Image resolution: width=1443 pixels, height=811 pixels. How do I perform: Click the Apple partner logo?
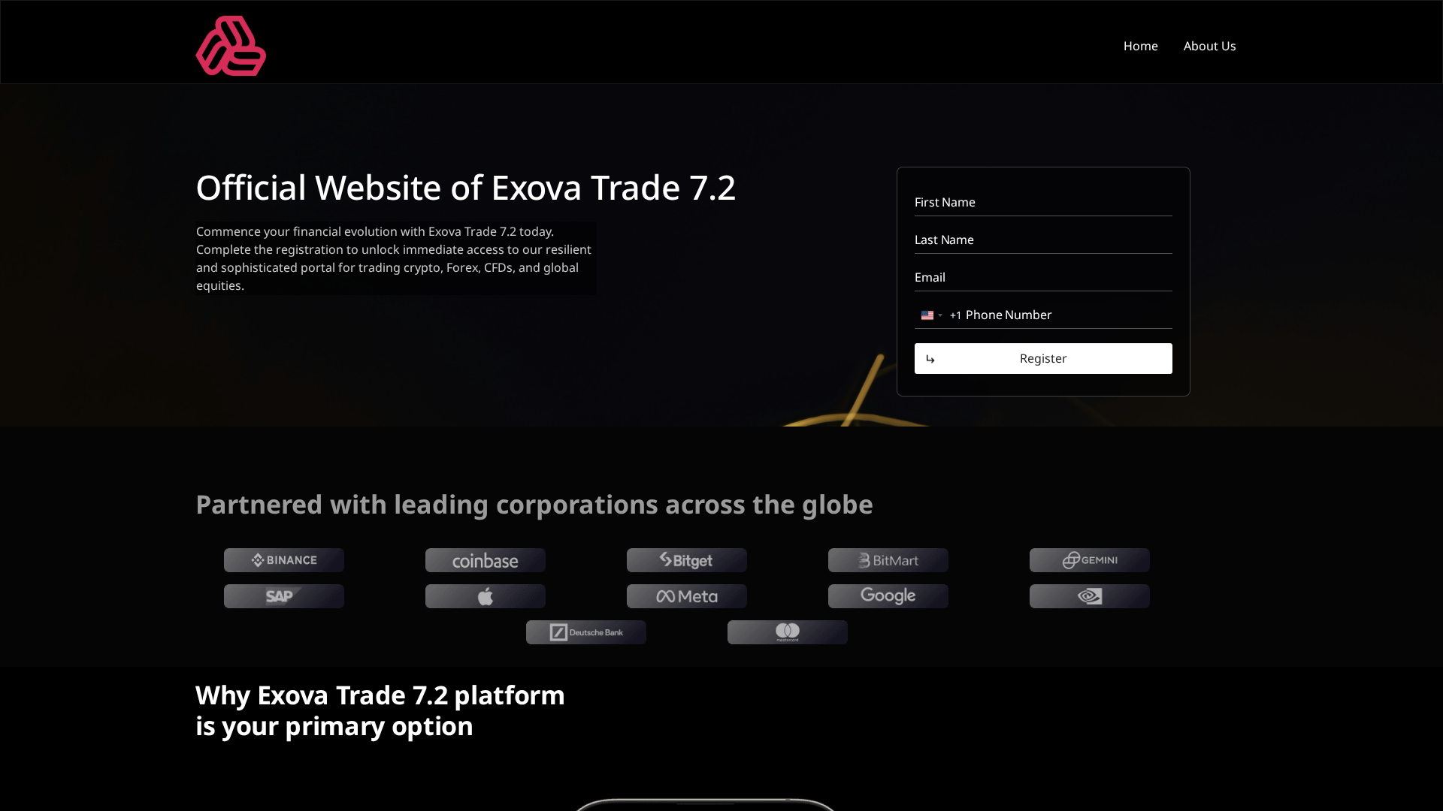tap(485, 596)
